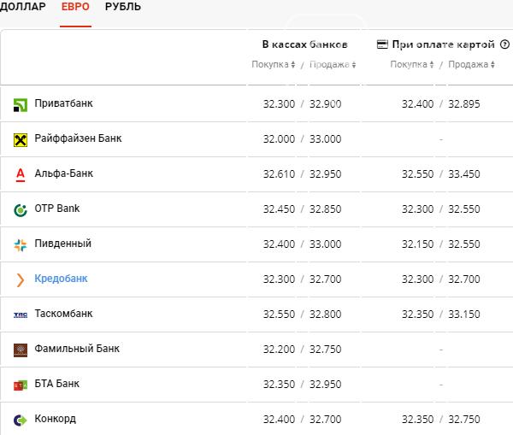Screen dimensions: 513x435
Task: Sort bank cash desks by Продажа
Action: coord(333,64)
